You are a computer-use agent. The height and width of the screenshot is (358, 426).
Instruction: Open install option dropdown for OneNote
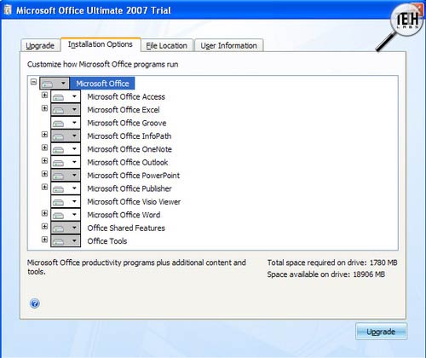pos(66,149)
